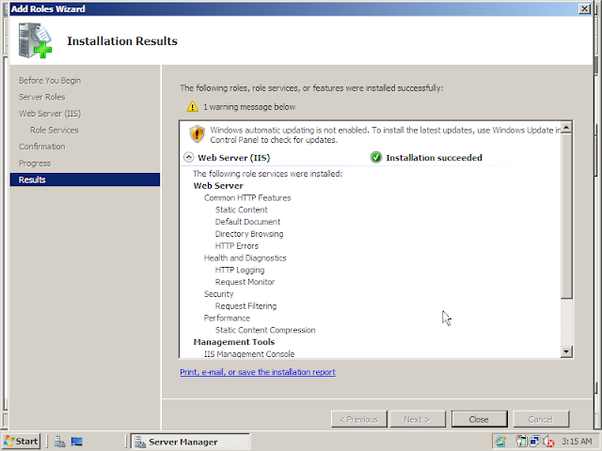Click the Request Monitor entry
The width and height of the screenshot is (602, 451).
coord(245,282)
